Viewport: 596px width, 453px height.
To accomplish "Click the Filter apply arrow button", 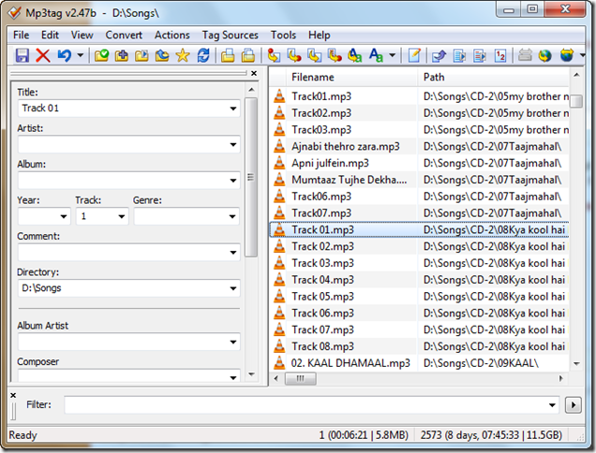I will (x=574, y=405).
